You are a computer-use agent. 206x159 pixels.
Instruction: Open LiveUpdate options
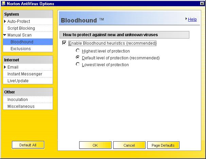pyautogui.click(x=18, y=81)
